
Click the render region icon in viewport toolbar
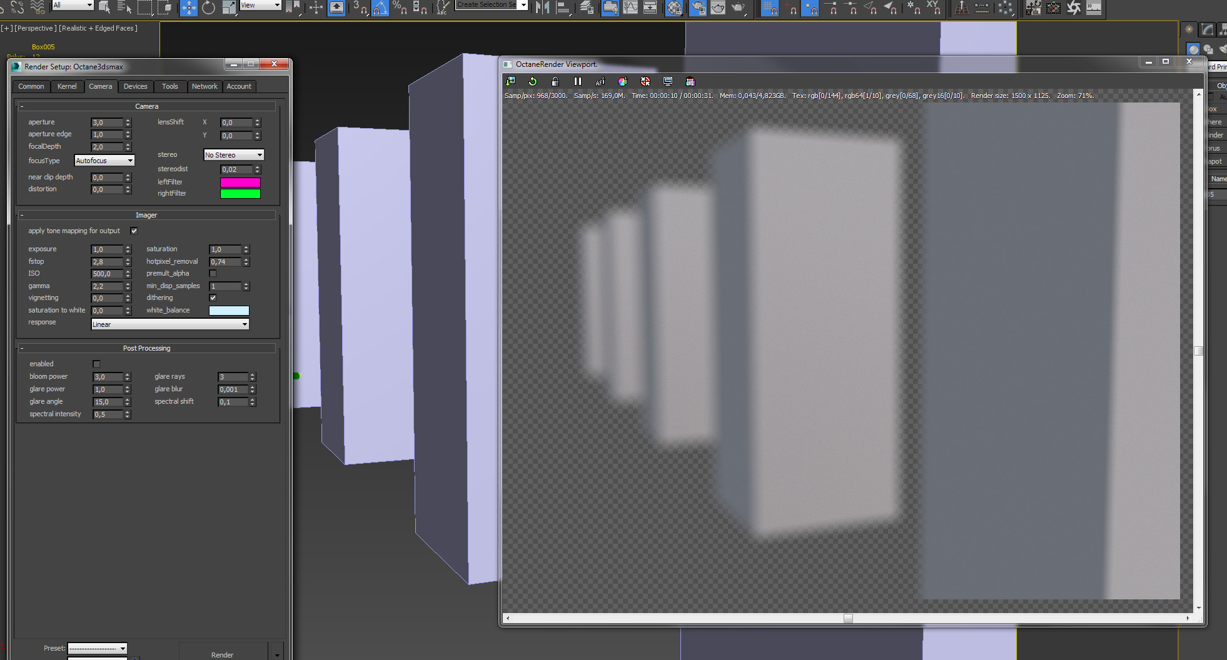click(690, 81)
